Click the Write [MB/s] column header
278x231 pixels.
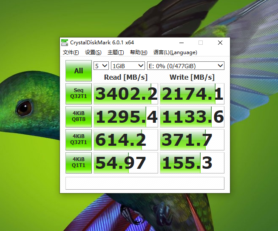click(x=192, y=78)
